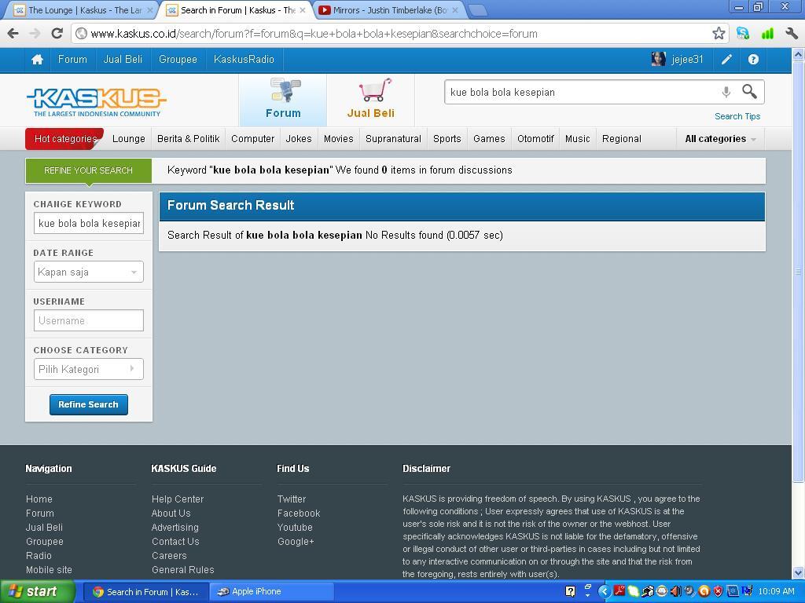Click the Change Keyword input field
805x603 pixels.
coord(88,223)
